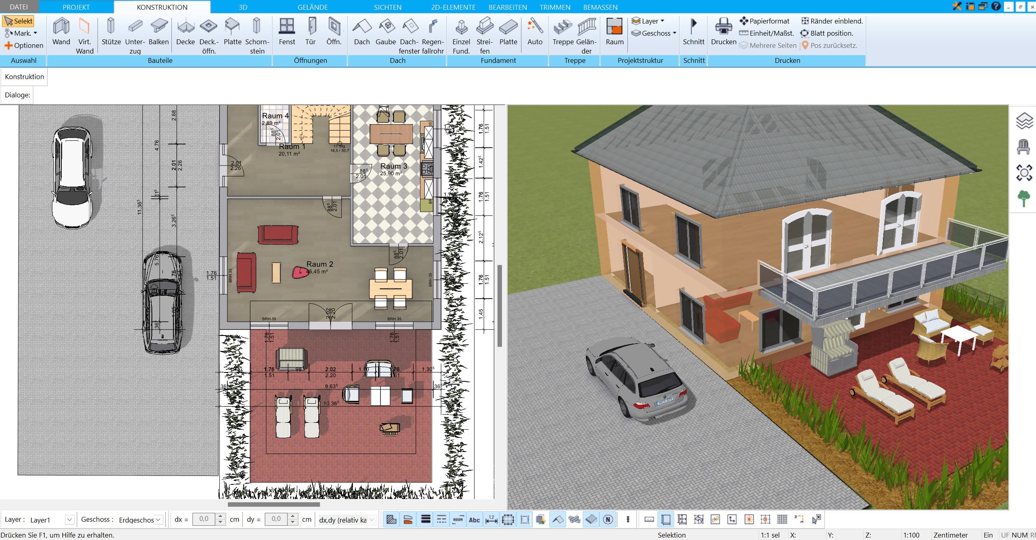Click the Drucken printer icon
This screenshot has height=540, width=1036.
pyautogui.click(x=723, y=31)
